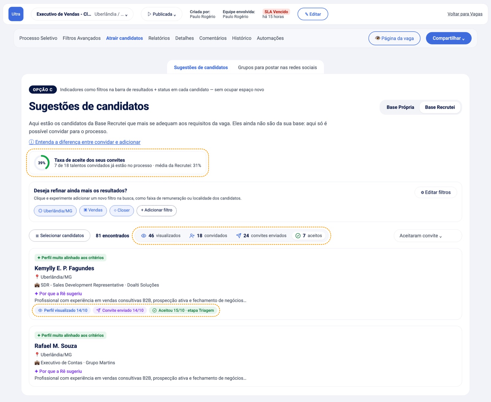491x402 pixels.
Task: Filter by 7 aceitos
Action: [x=309, y=235]
